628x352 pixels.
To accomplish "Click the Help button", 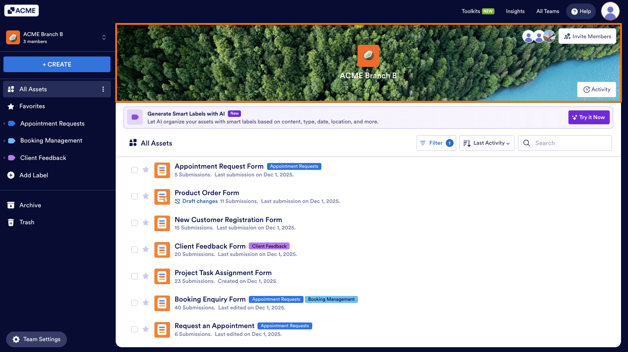I will tap(581, 11).
